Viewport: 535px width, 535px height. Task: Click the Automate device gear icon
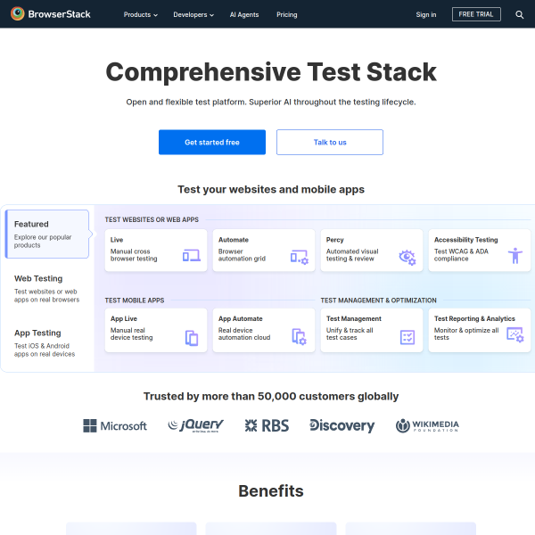pyautogui.click(x=300, y=257)
